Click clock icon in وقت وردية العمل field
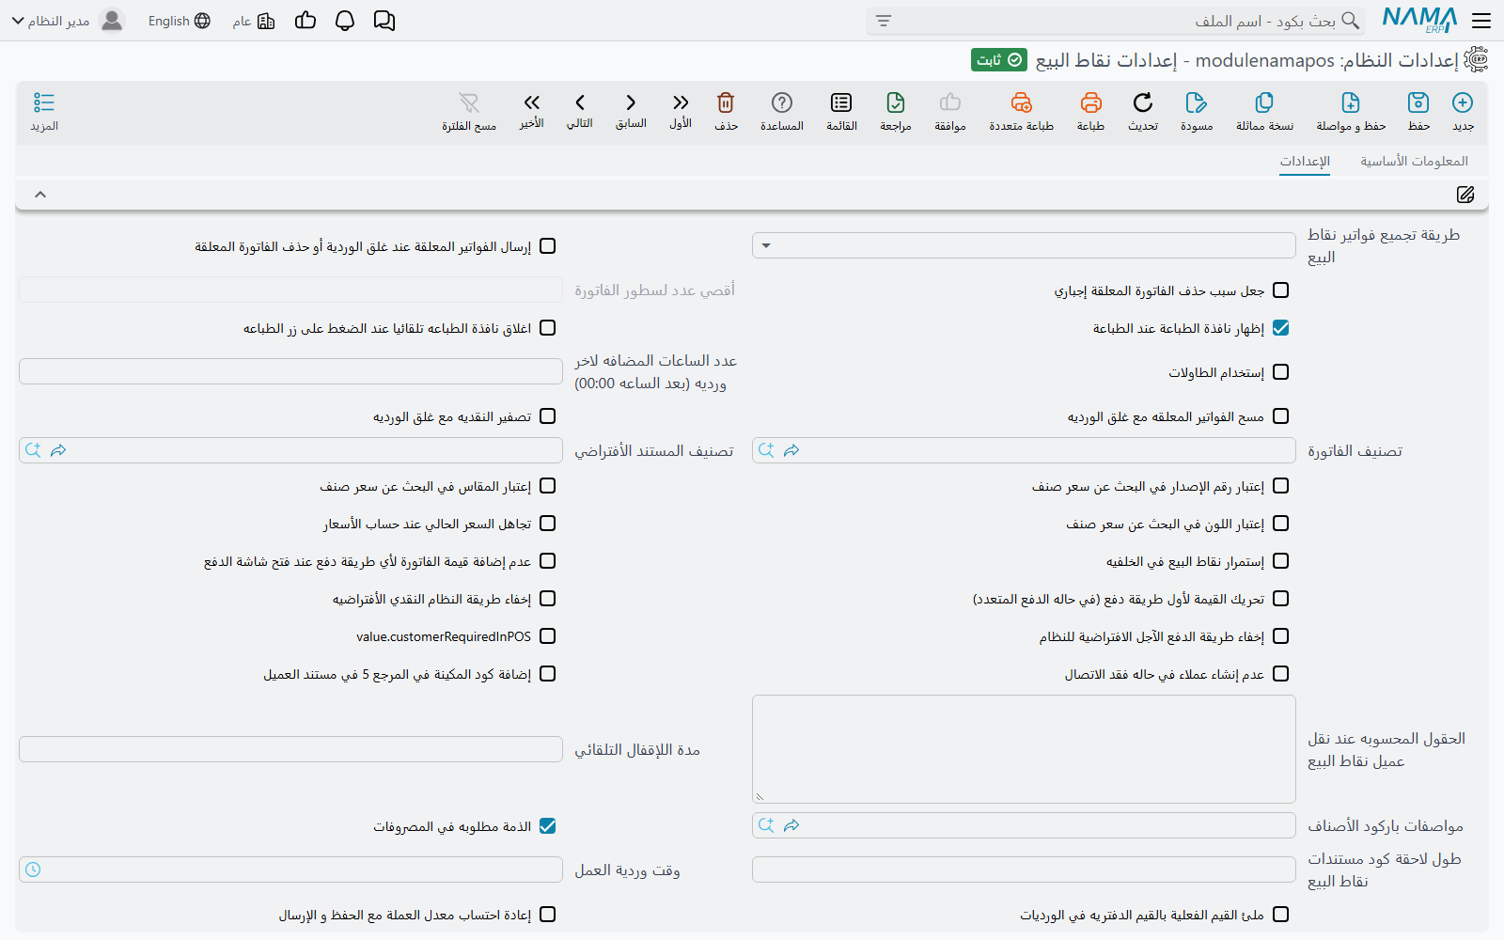1504x940 pixels. [33, 869]
